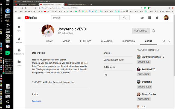
Task: Click the JoeyArnoldVEVO channel avatar
Action: [48, 31]
